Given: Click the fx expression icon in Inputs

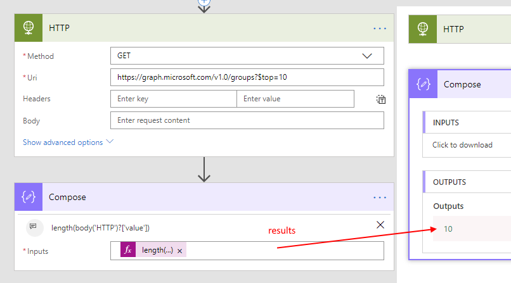Looking at the screenshot, I should [x=128, y=250].
